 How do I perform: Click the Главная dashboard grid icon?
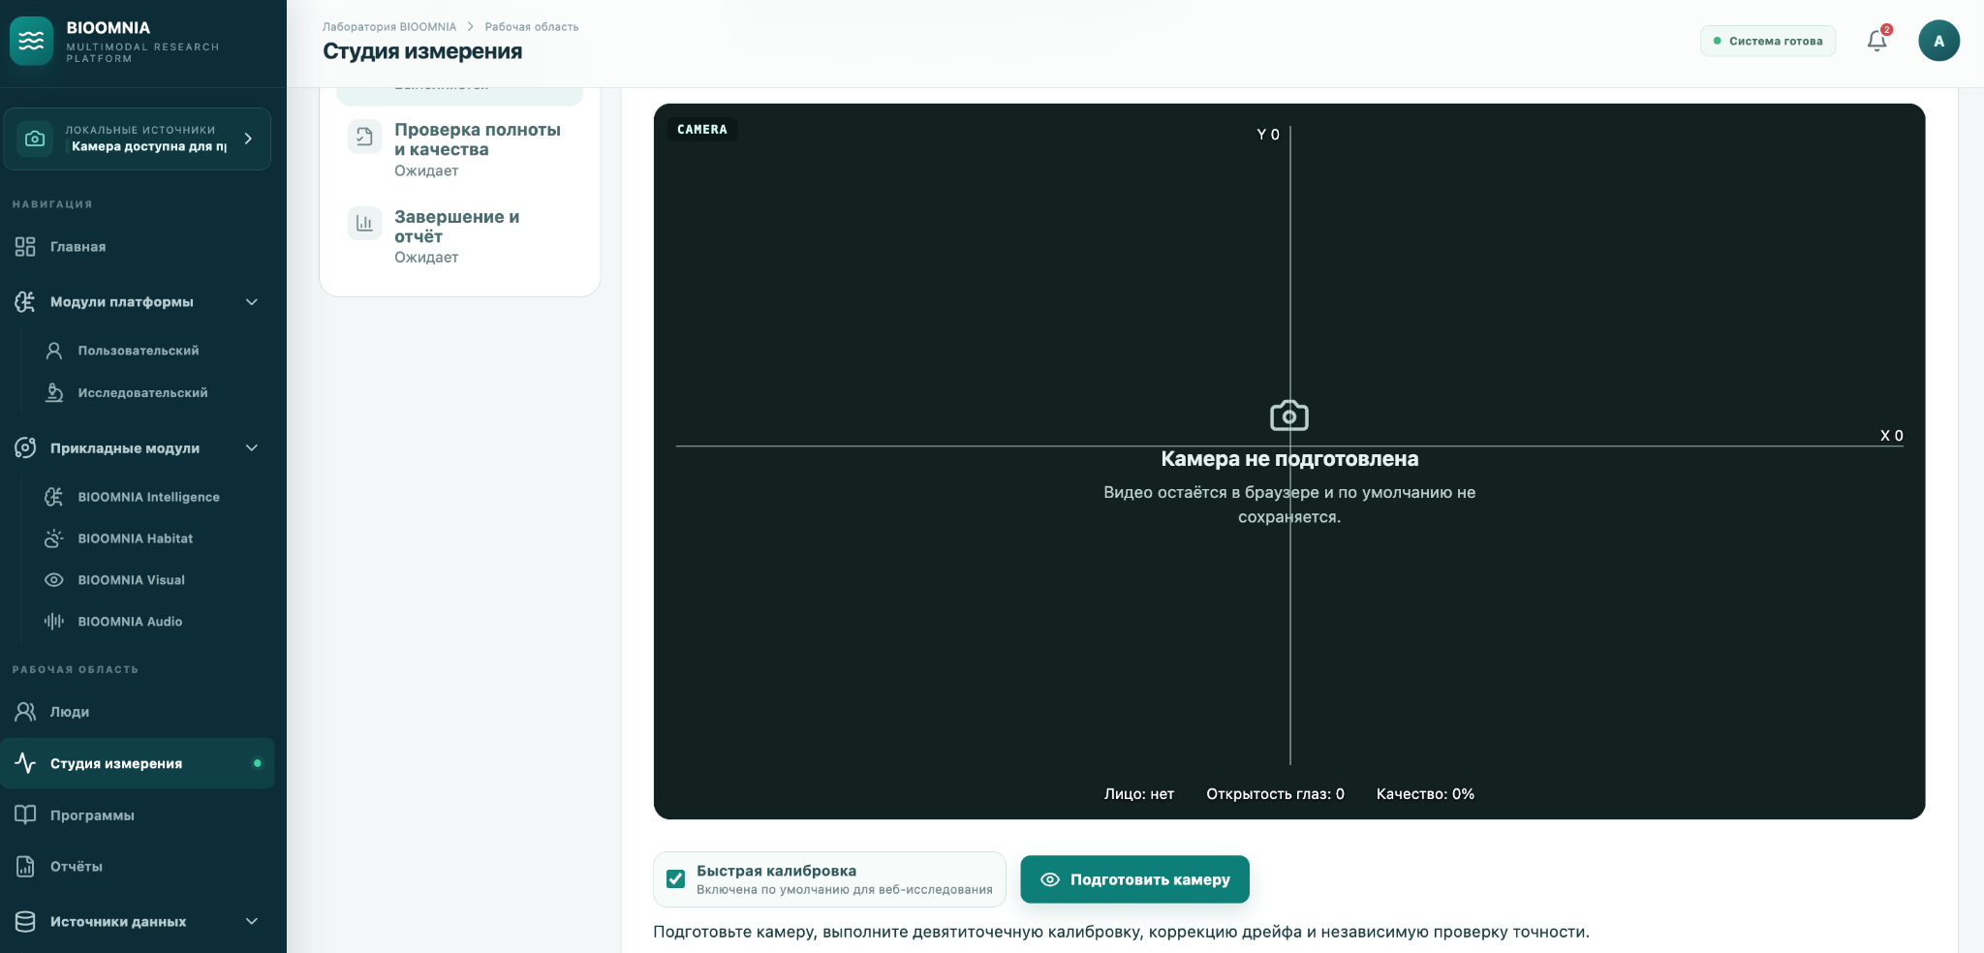[25, 247]
